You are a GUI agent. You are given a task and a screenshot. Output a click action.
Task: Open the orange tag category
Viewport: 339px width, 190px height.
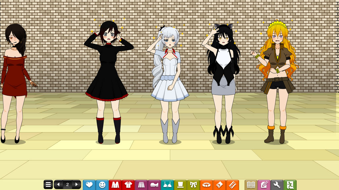pyautogui.click(x=219, y=185)
